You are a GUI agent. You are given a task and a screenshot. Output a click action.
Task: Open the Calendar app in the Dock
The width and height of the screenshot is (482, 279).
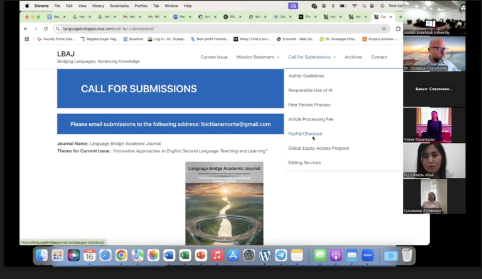[x=90, y=255]
